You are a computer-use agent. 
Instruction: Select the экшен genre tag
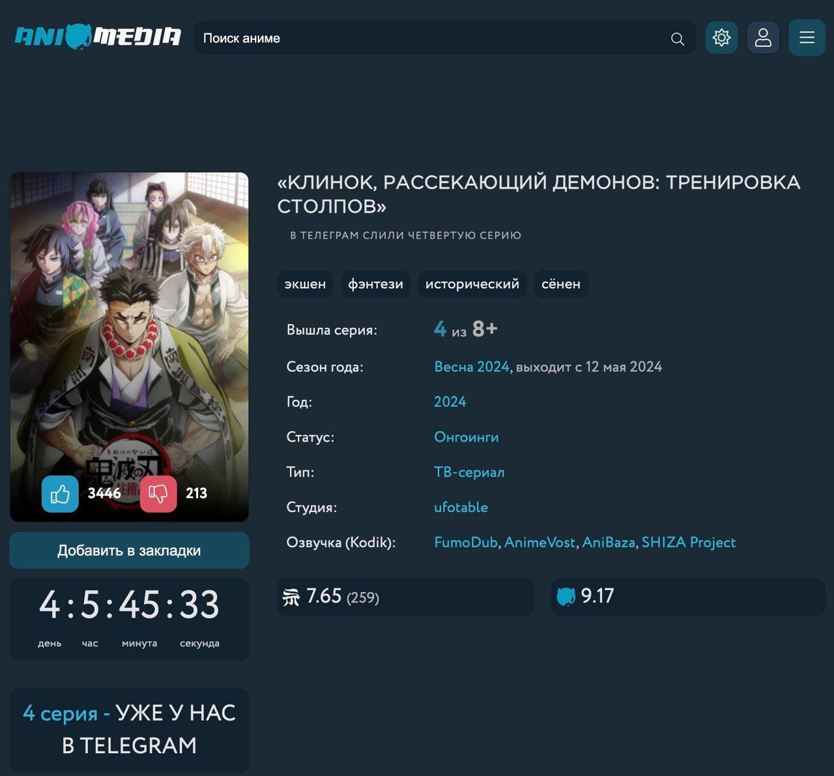[305, 284]
